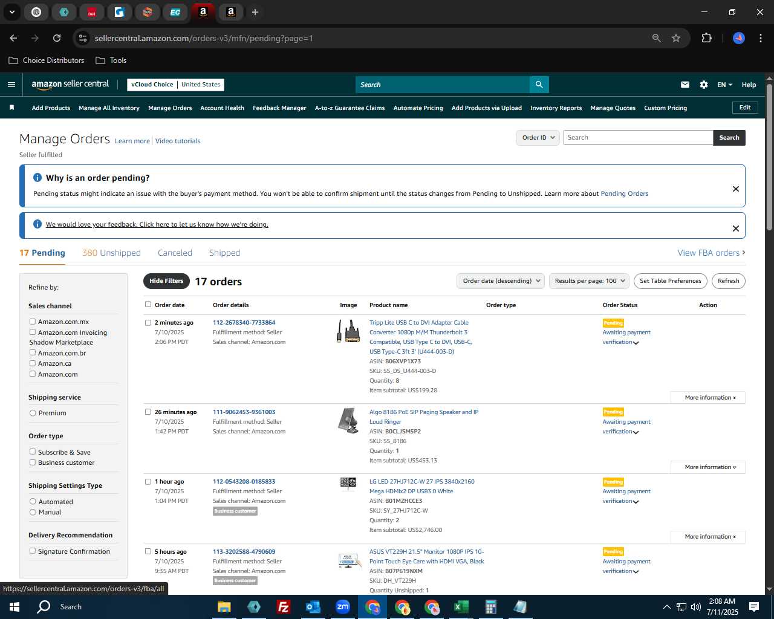
Task: Open the settings gear icon
Action: [x=704, y=85]
